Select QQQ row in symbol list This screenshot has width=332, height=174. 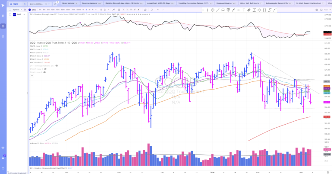pos(18,15)
